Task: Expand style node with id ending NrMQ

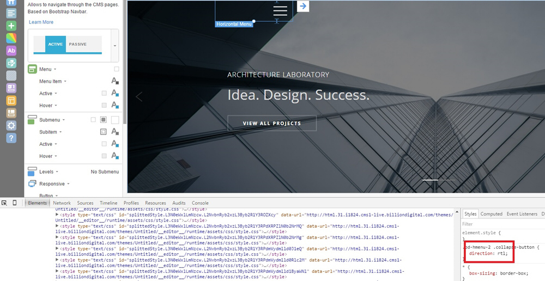Action: click(57, 226)
